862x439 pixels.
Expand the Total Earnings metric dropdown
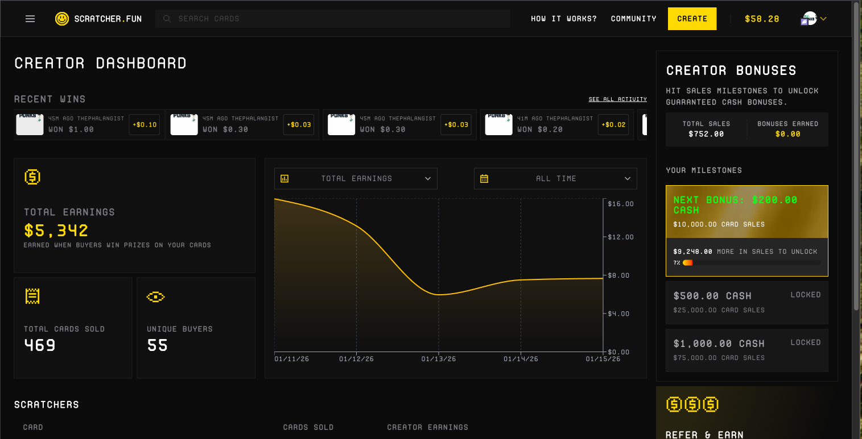(428, 178)
